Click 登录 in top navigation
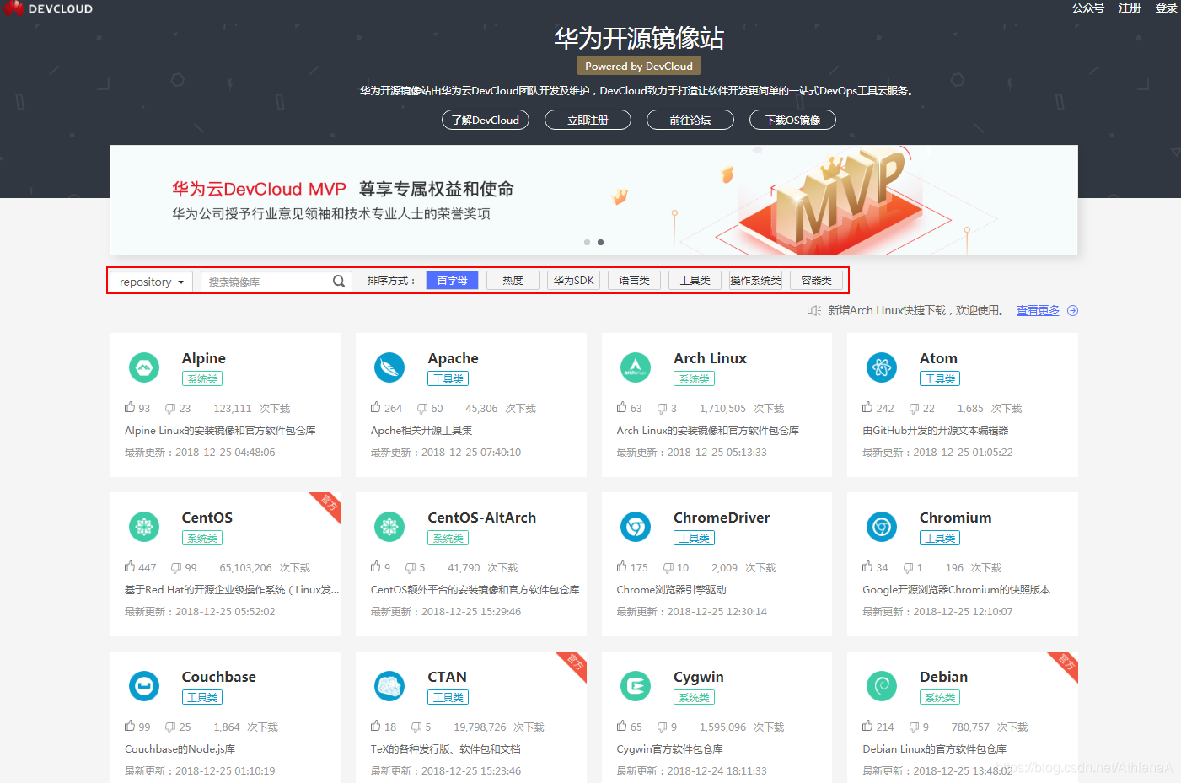The height and width of the screenshot is (783, 1181). click(x=1166, y=8)
